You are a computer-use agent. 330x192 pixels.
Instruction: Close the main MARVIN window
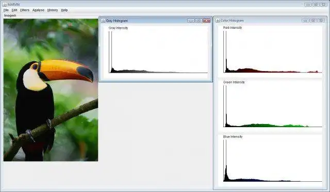pos(324,5)
